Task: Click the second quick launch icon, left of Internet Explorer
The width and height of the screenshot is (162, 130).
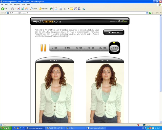Action: [18, 128]
